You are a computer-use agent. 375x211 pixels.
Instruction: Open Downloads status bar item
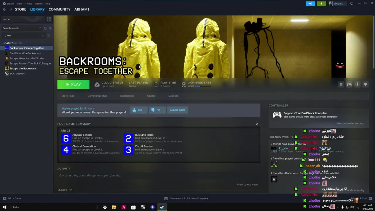point(186,198)
